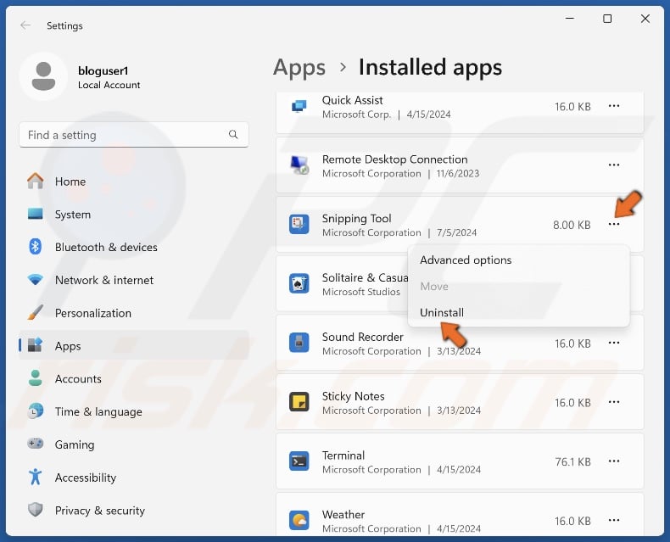Open Accounts settings
Image resolution: width=670 pixels, height=542 pixels.
(134, 379)
